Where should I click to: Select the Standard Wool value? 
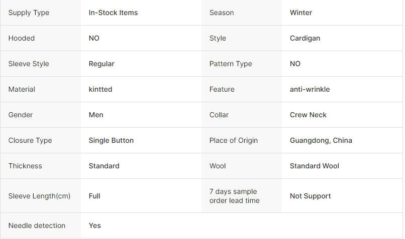point(315,166)
